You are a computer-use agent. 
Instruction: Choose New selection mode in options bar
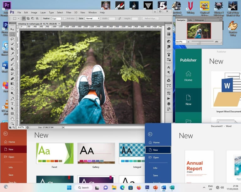click(x=24, y=18)
